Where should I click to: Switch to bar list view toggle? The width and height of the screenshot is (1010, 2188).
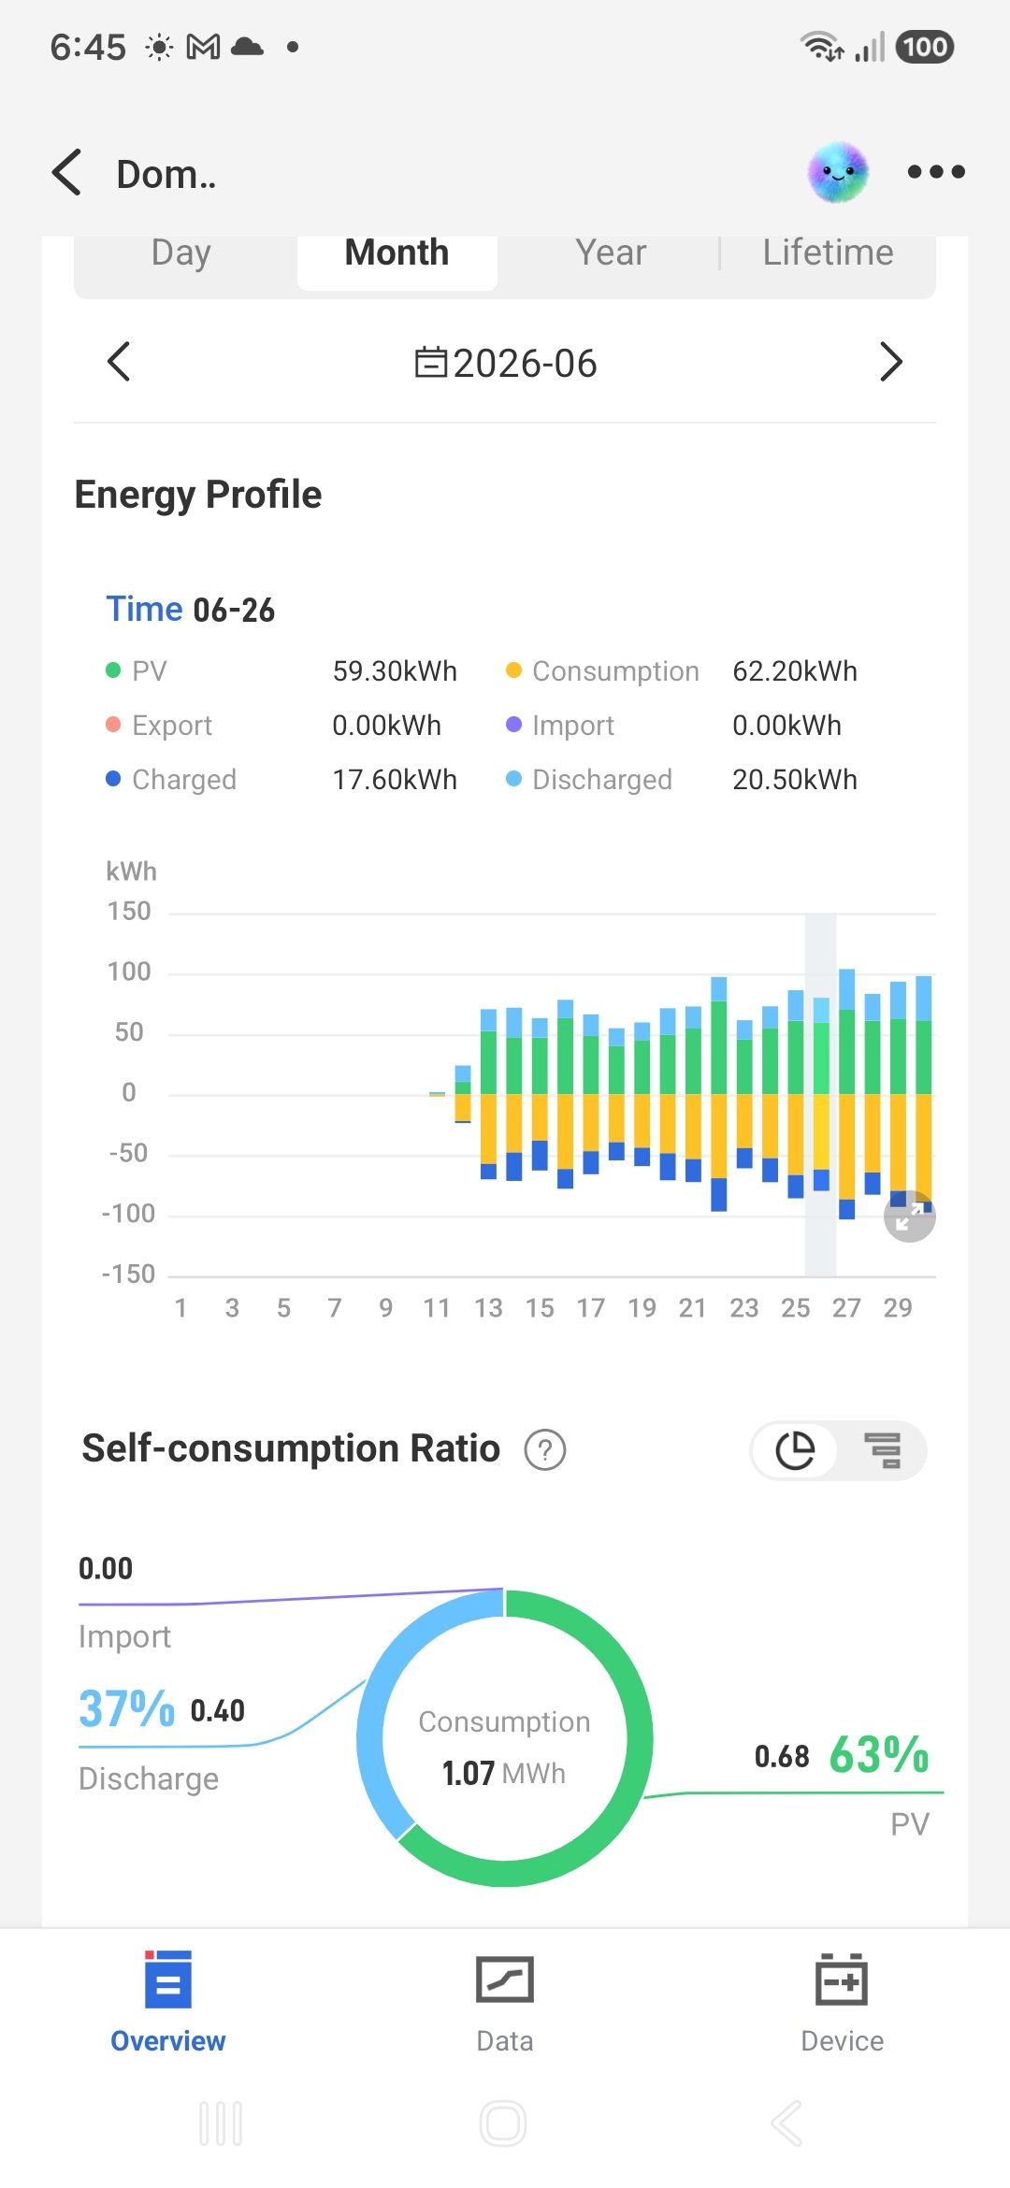(x=882, y=1450)
